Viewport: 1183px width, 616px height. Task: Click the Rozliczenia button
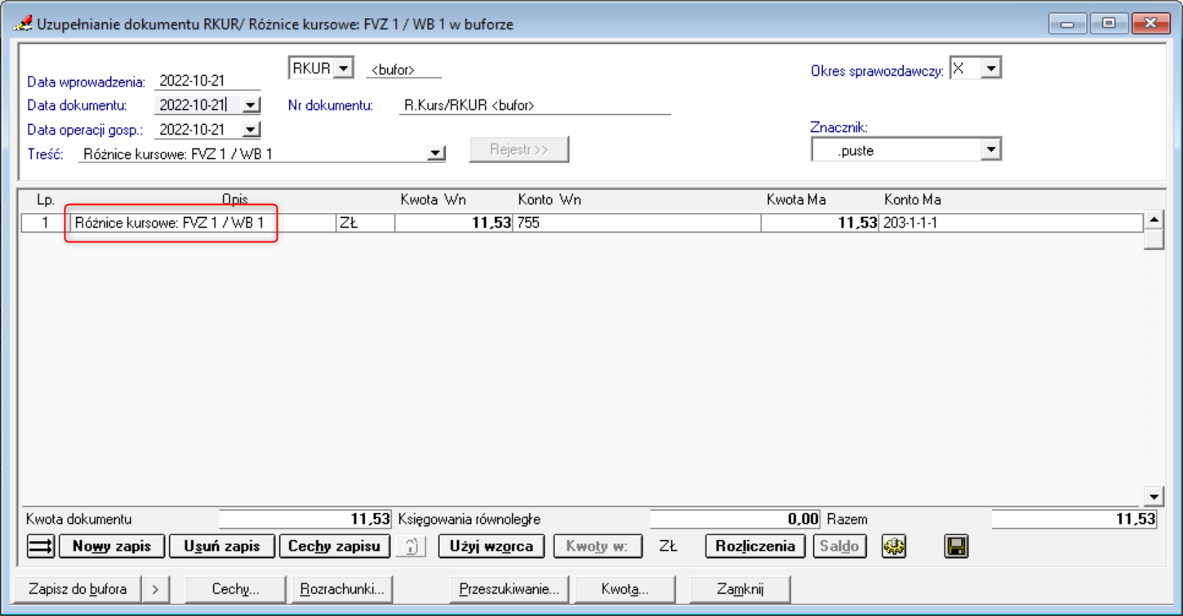pos(755,547)
